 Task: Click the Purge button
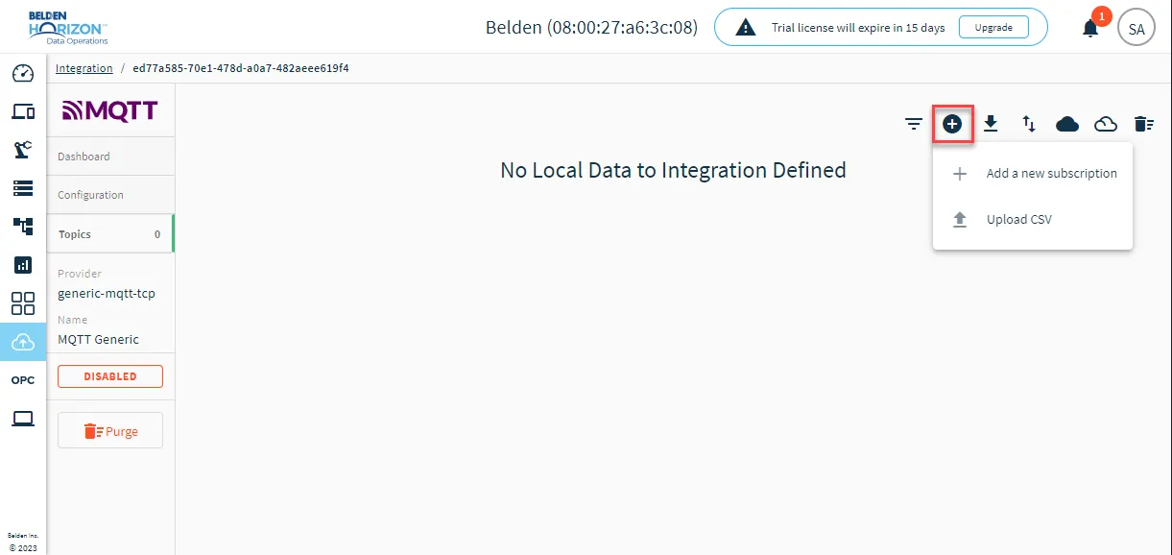[110, 431]
